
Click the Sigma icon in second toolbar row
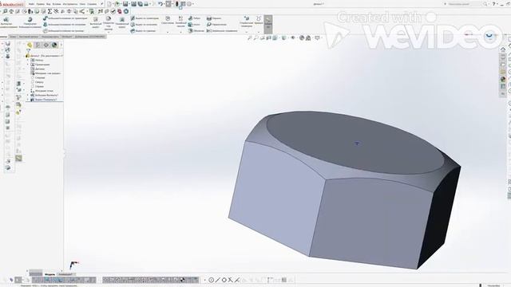click(50, 11)
